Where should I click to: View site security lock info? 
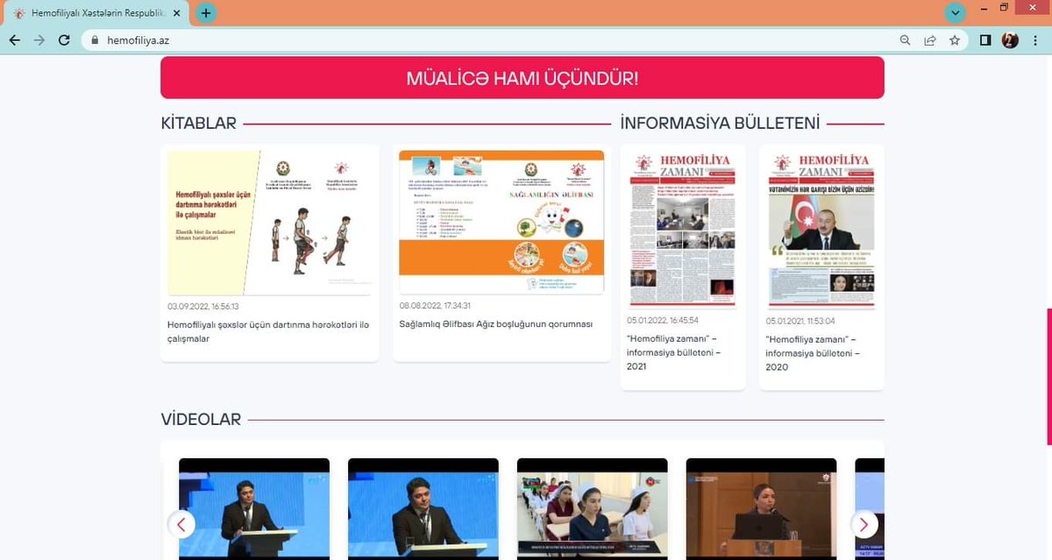(x=95, y=40)
